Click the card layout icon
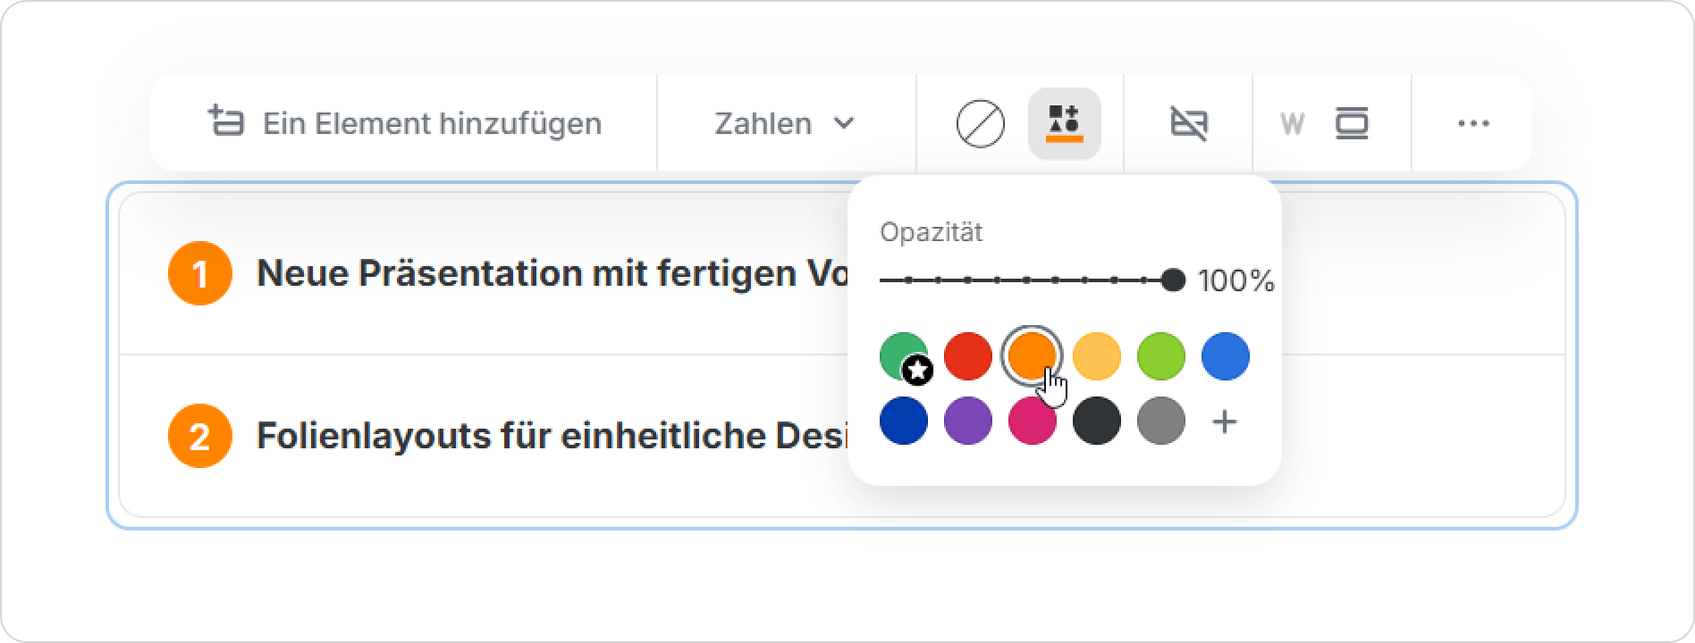This screenshot has height=643, width=1695. 1352,123
